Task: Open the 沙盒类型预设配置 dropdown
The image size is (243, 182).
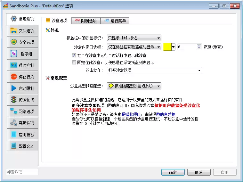Action: pos(134,86)
